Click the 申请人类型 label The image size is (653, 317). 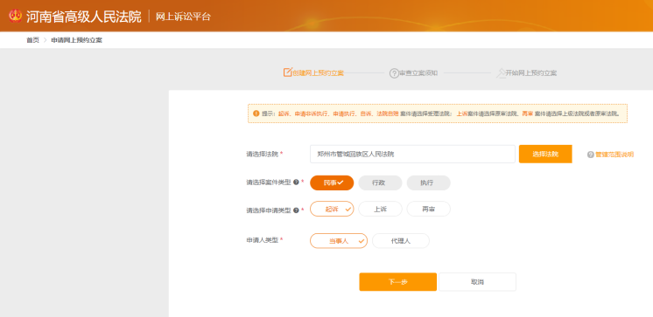click(263, 240)
